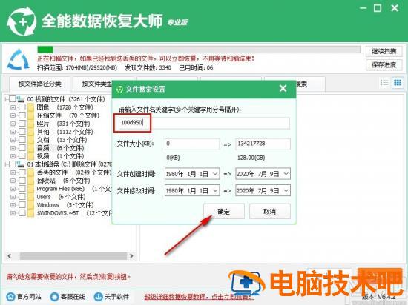The width and height of the screenshot is (408, 305).
Task: Switch to 按文件类型 tab
Action: [97, 84]
